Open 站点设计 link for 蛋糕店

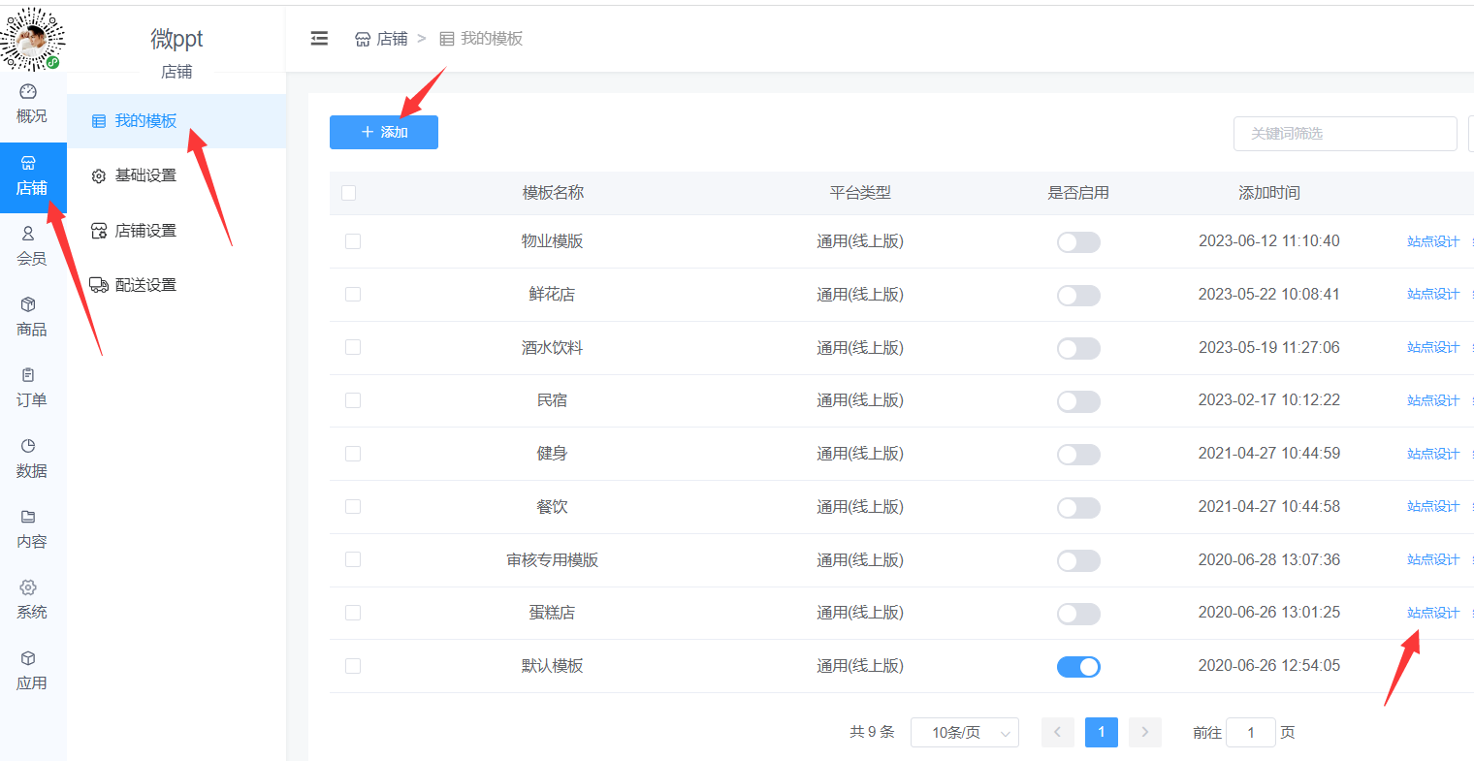[x=1432, y=613]
